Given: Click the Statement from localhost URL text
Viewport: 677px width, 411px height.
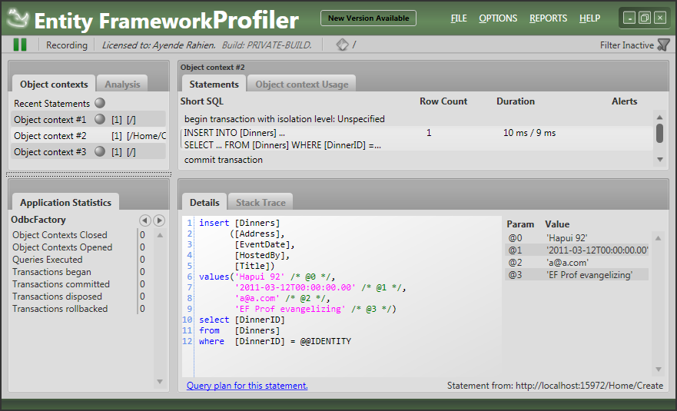Looking at the screenshot, I should point(555,386).
